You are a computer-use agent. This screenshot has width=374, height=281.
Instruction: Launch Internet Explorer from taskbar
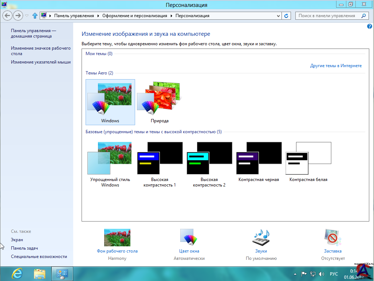17,274
